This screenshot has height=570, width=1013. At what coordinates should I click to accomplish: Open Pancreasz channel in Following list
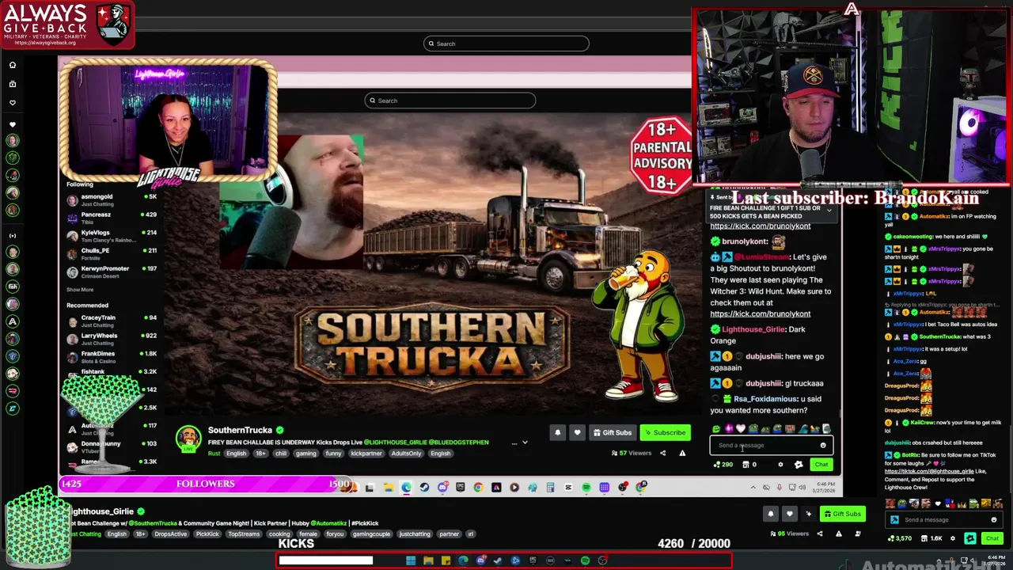click(112, 218)
